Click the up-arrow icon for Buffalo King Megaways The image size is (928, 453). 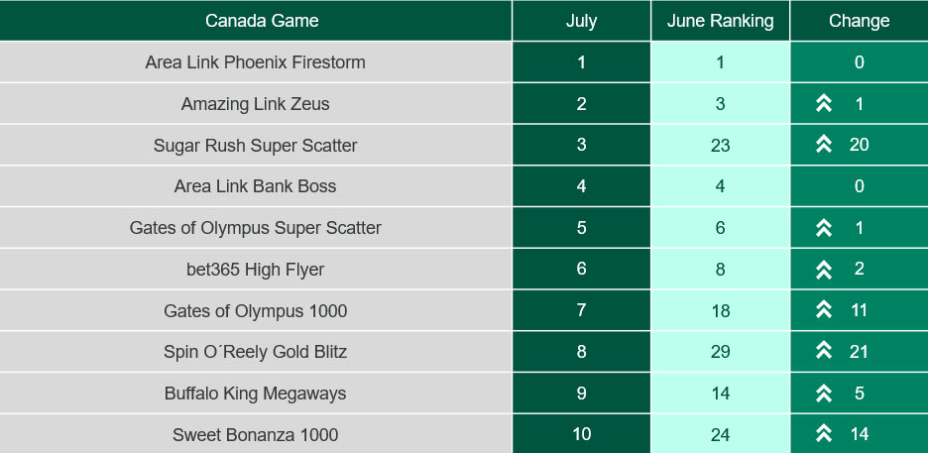click(x=823, y=394)
